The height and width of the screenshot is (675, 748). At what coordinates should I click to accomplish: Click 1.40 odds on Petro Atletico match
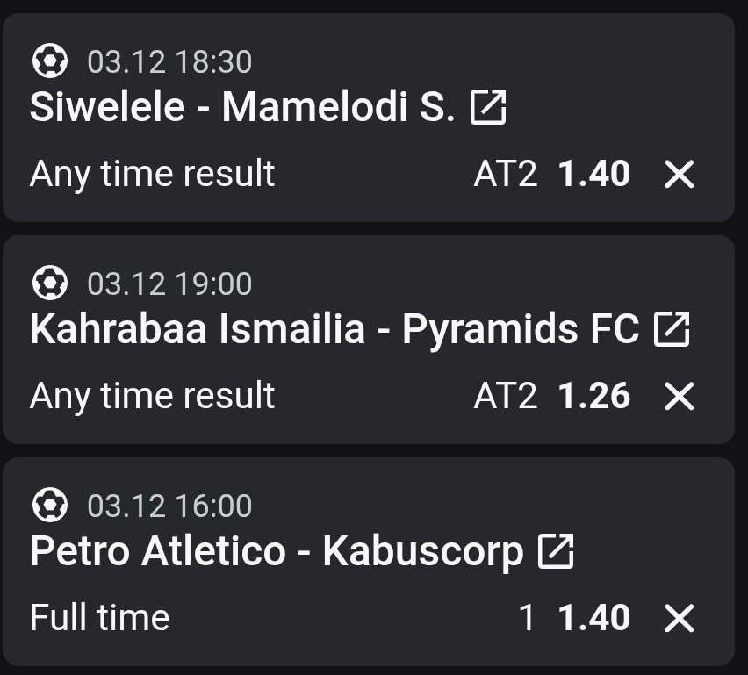tap(594, 619)
